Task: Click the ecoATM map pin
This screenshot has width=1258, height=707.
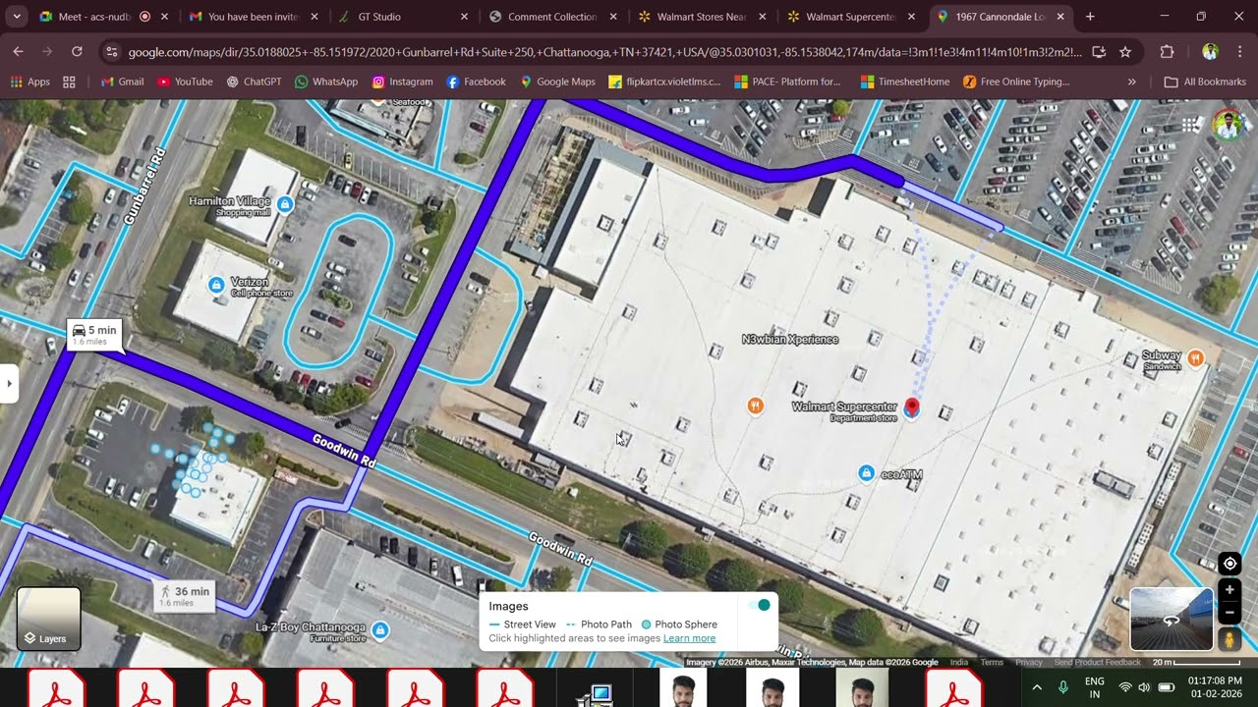Action: [x=866, y=473]
